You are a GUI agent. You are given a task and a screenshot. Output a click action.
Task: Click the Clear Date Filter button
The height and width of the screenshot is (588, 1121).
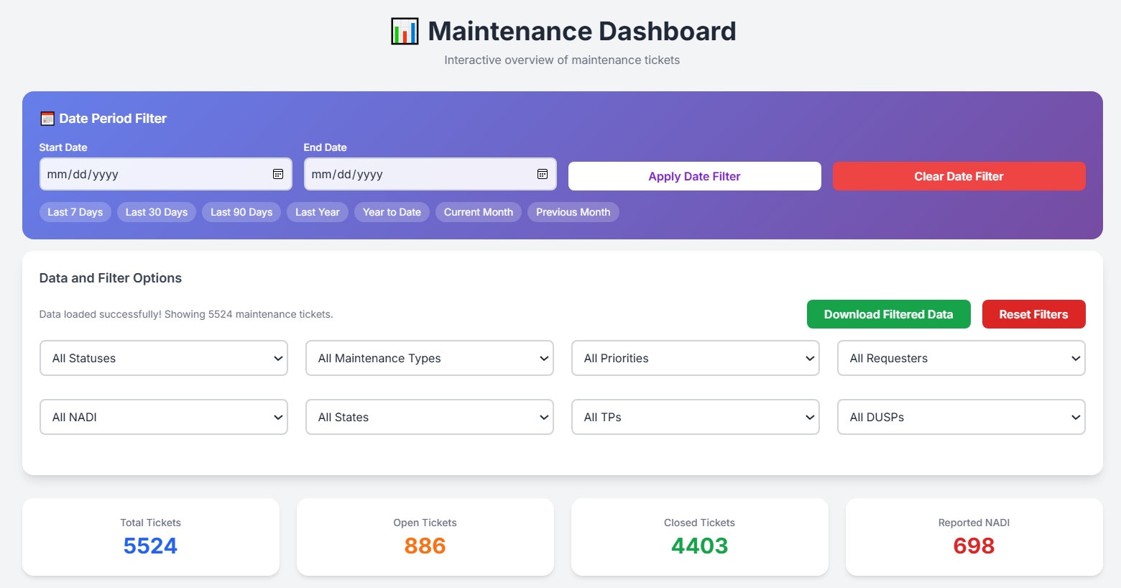tap(959, 176)
